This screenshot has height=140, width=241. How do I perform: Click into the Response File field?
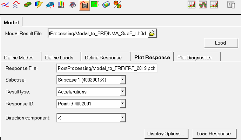(x=107, y=68)
